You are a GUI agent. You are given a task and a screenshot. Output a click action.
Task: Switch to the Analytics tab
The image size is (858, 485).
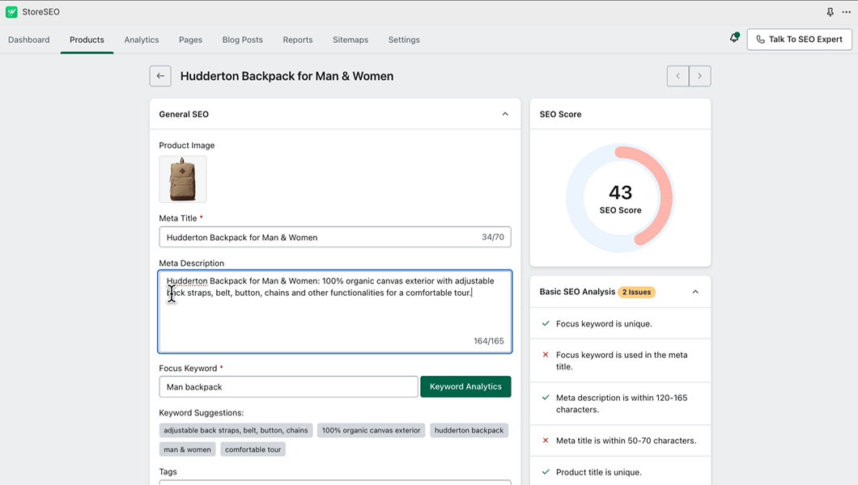142,40
